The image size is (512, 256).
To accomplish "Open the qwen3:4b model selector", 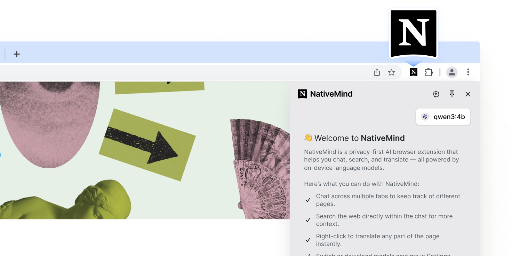I will click(x=443, y=117).
